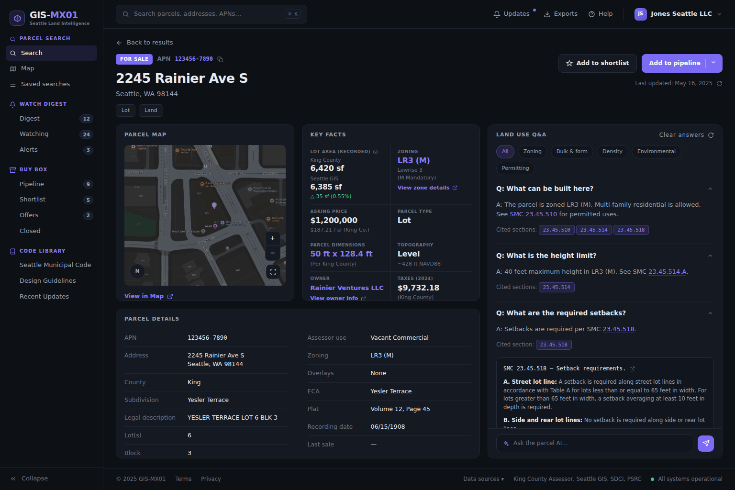Open Help from top bar
Viewport: 735px width, 490px height.
point(601,14)
